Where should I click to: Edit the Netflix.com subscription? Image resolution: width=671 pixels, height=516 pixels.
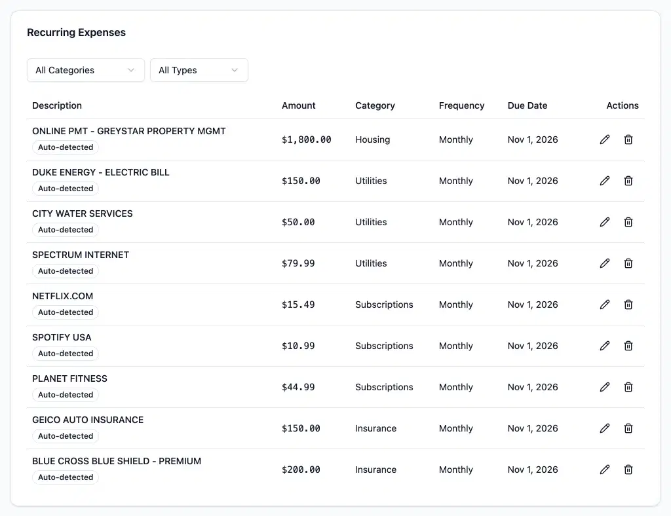605,304
